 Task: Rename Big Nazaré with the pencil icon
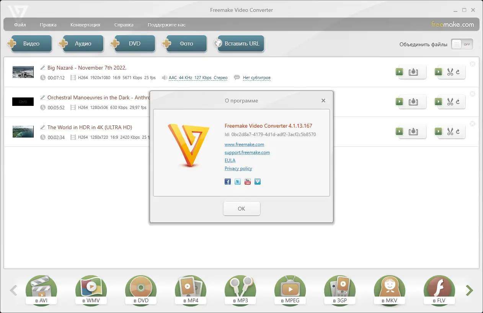tap(43, 68)
